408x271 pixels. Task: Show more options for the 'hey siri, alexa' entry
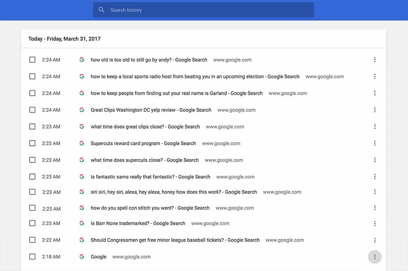[375, 192]
